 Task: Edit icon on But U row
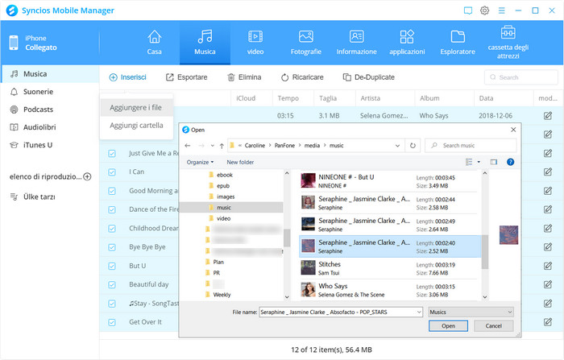click(547, 266)
